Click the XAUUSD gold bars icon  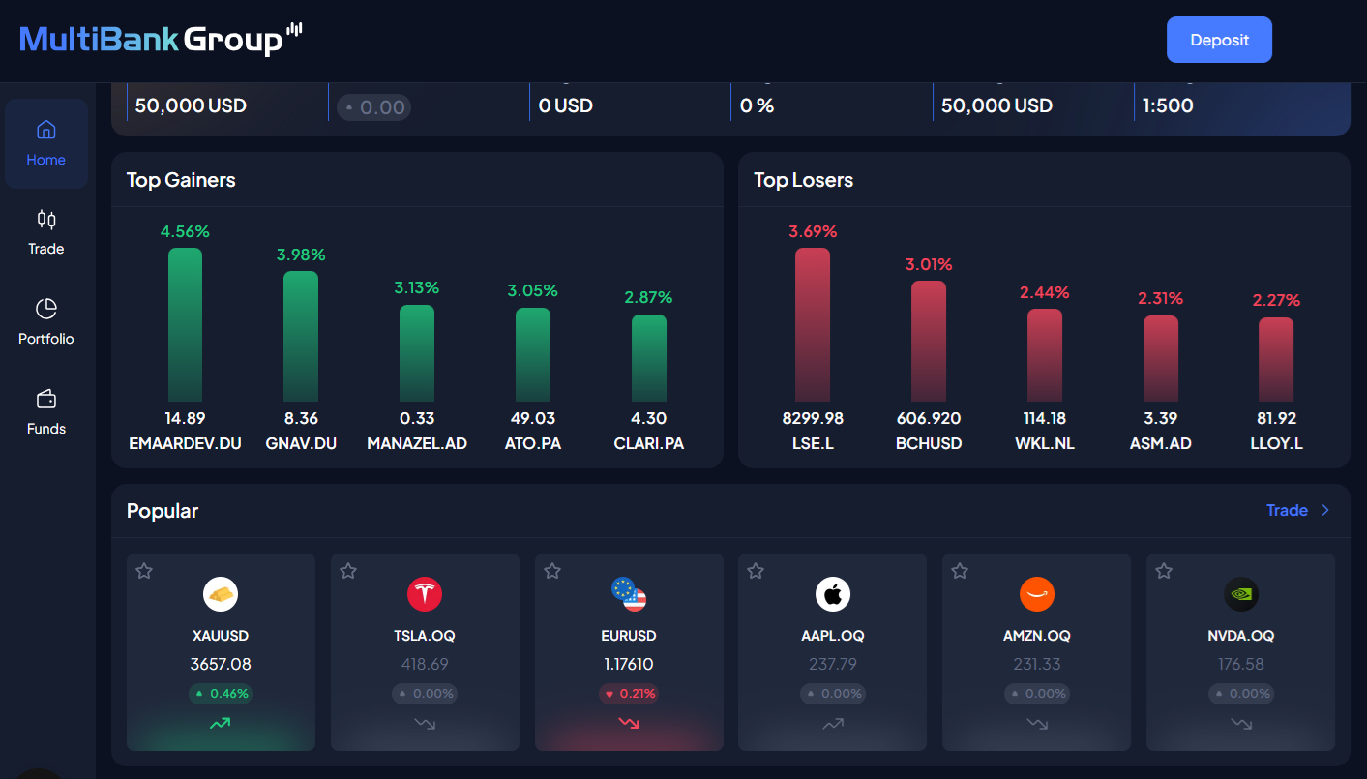[221, 593]
